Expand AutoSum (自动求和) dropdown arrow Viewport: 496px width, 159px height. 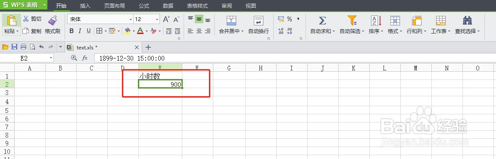334,31
